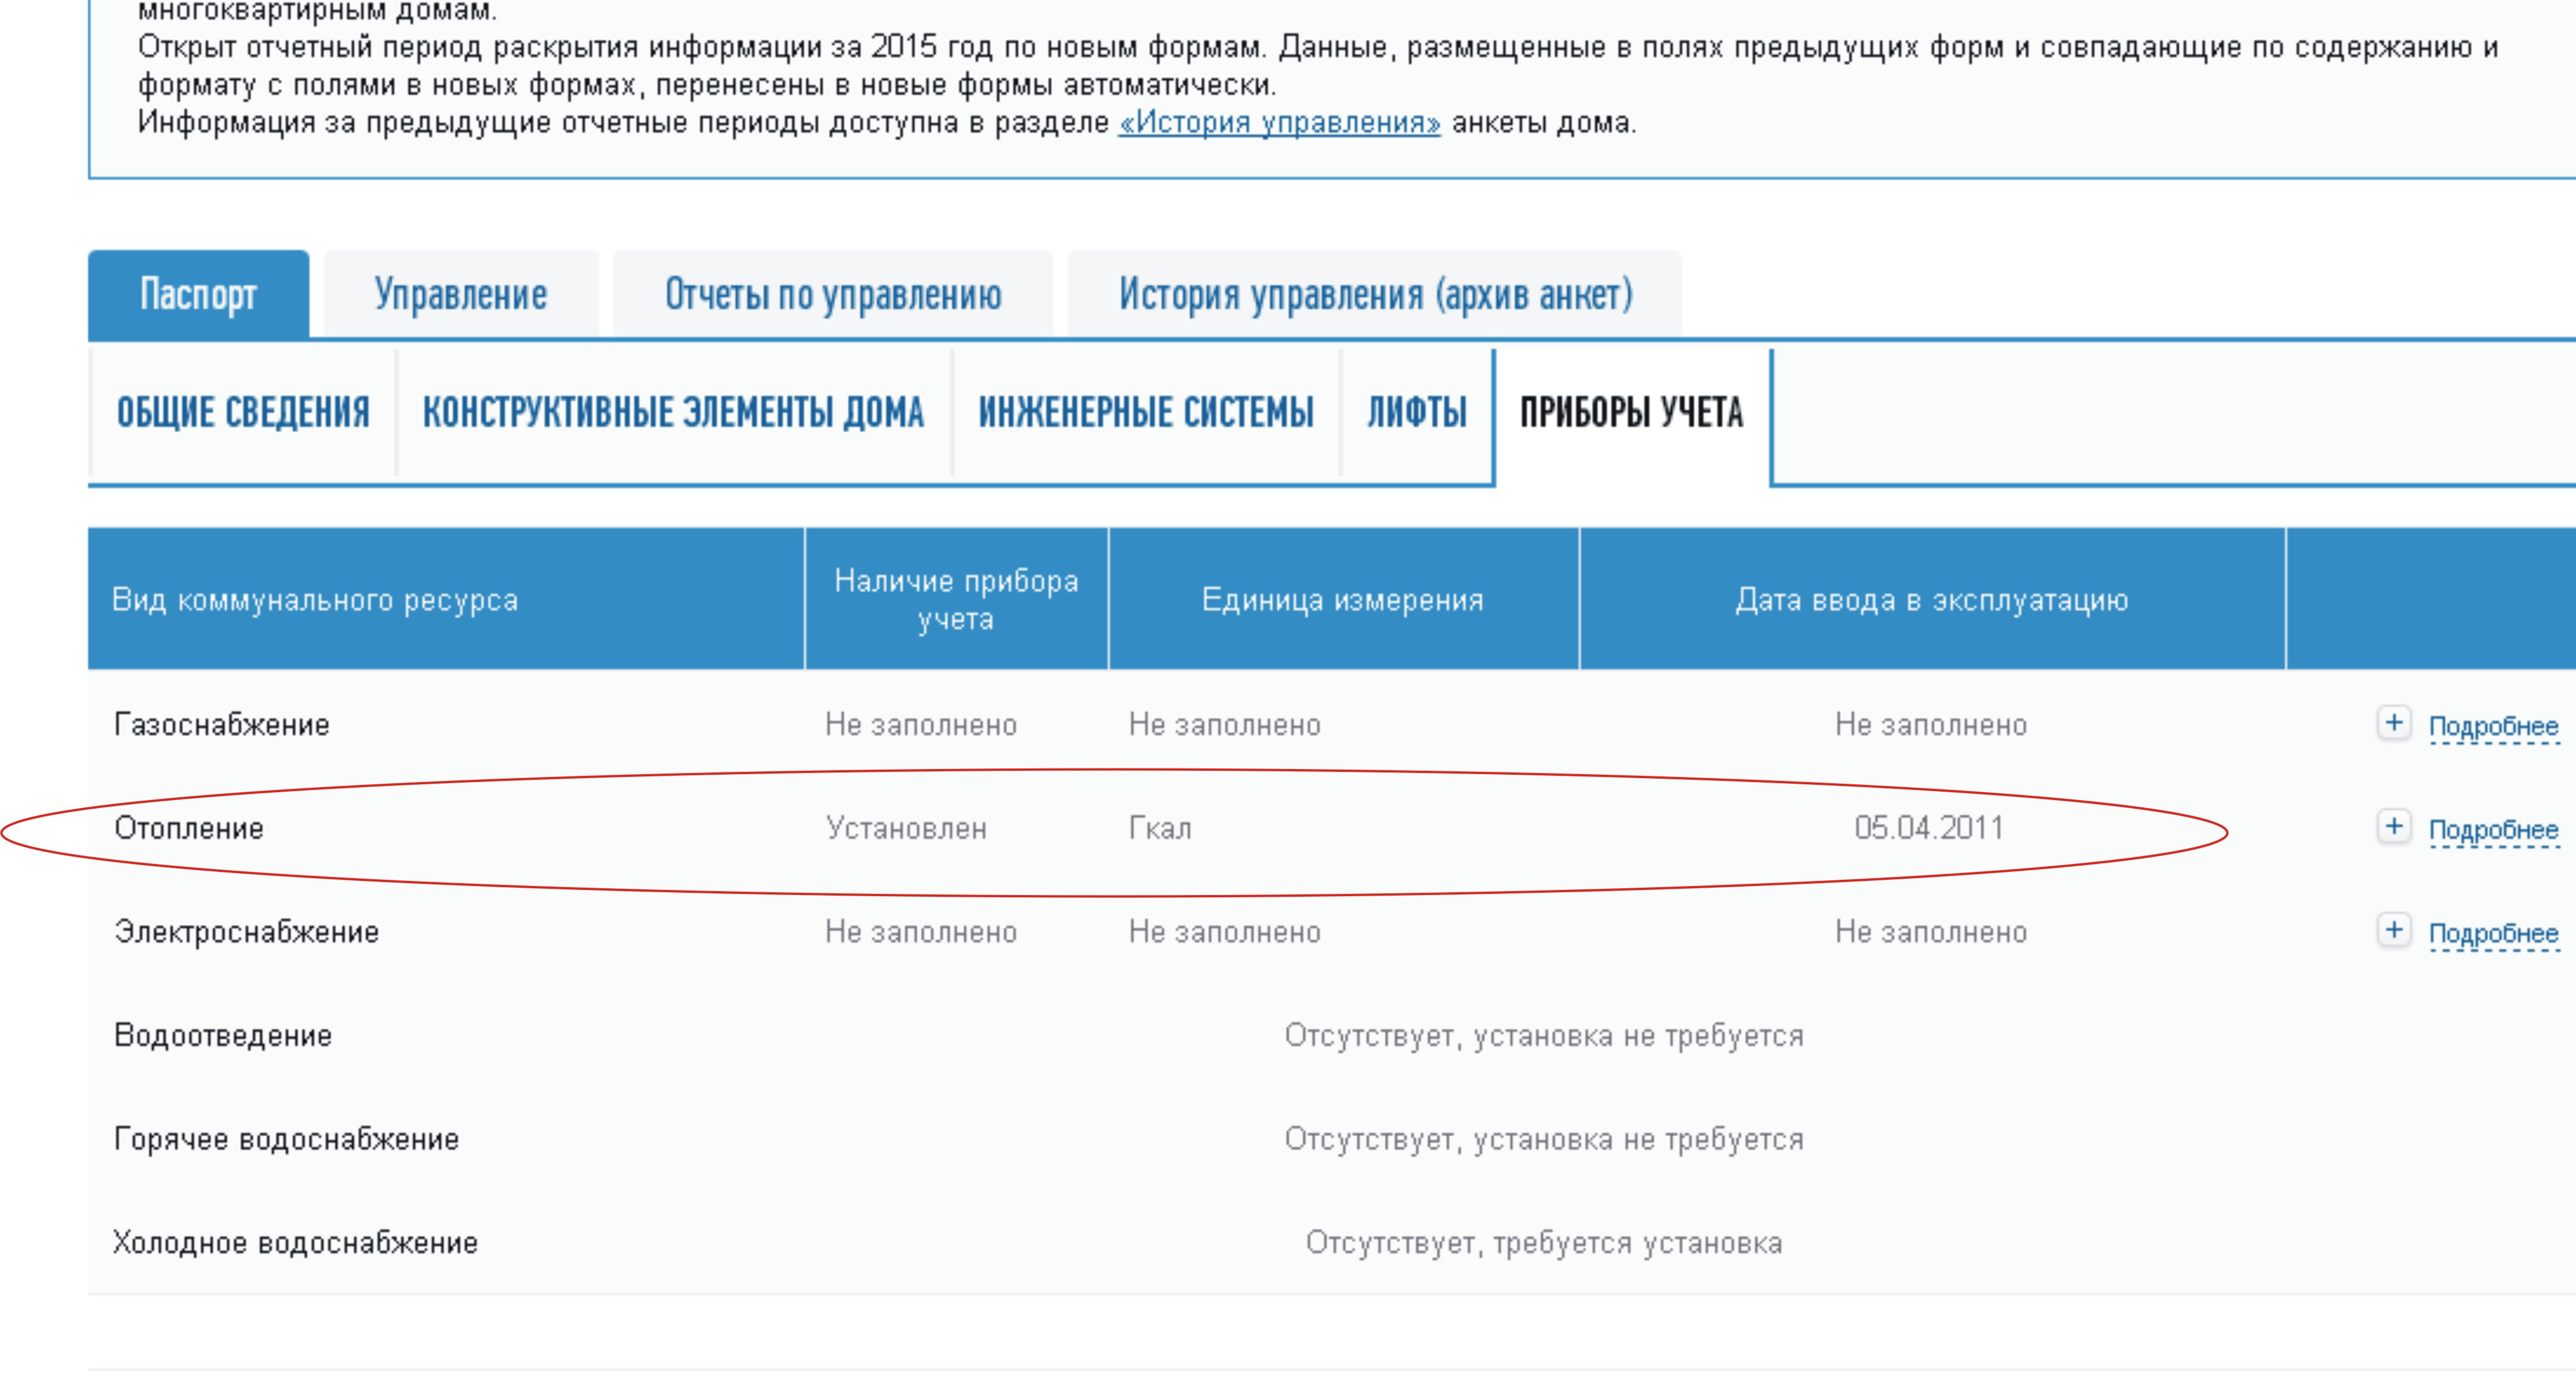Open the Паспорт tab
The height and width of the screenshot is (1394, 2576).
coord(198,295)
